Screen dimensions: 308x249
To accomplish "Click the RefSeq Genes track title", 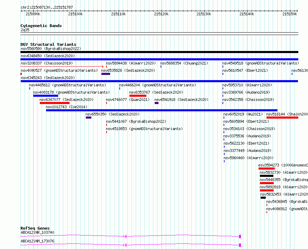I will (35, 228).
